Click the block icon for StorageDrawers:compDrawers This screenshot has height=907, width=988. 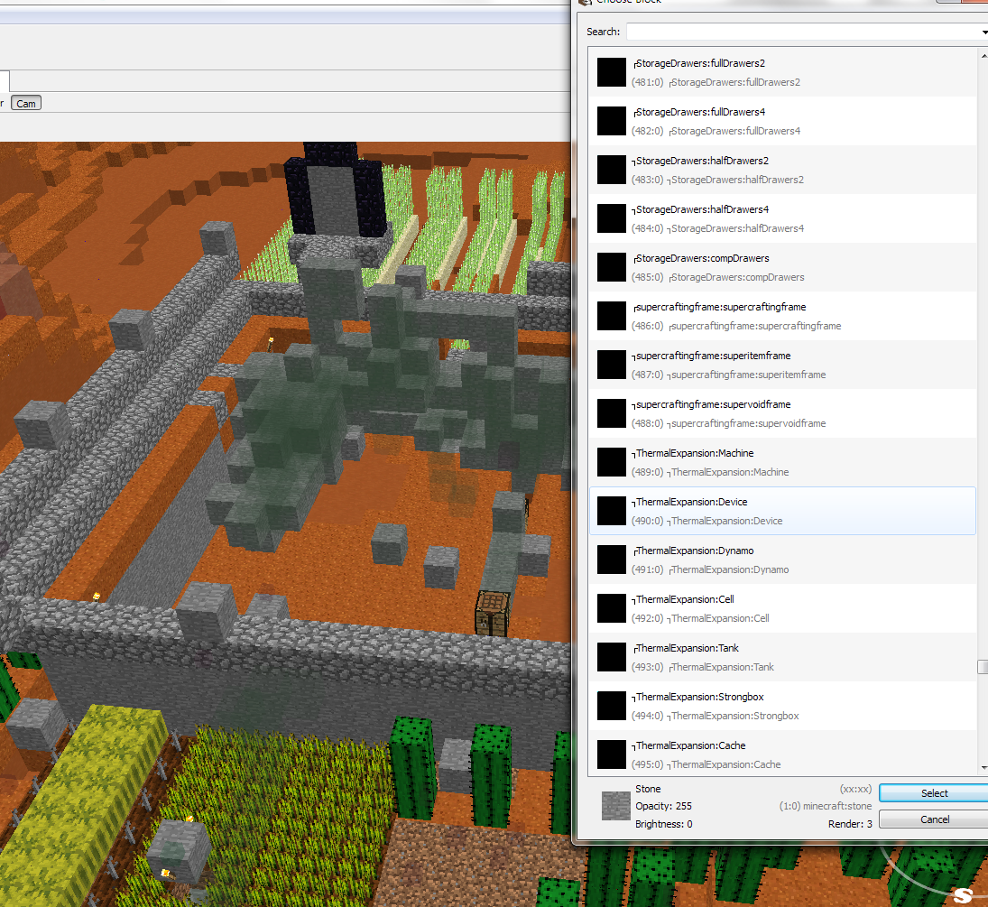(x=611, y=267)
